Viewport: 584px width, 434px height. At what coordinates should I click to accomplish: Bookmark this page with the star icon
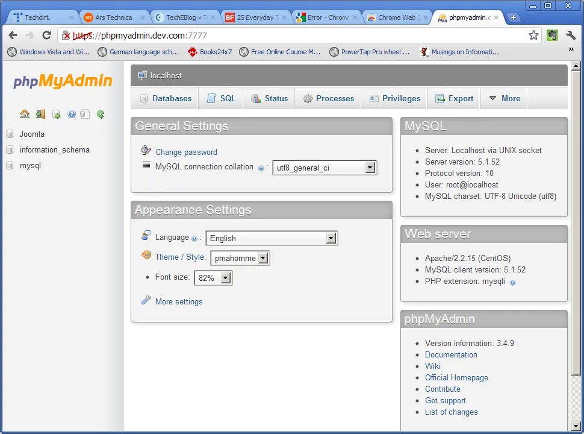[x=533, y=36]
